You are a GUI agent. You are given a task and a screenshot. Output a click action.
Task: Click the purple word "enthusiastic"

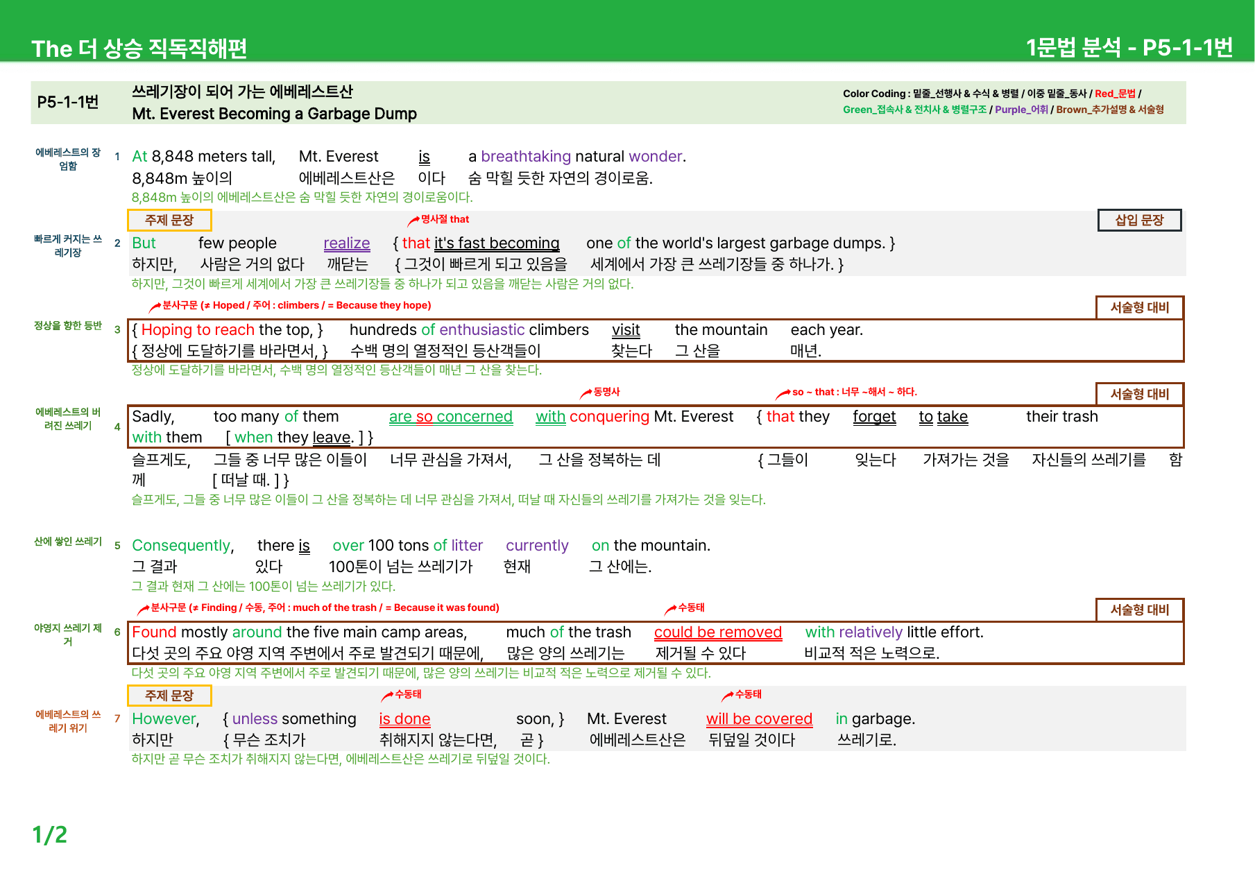[482, 330]
